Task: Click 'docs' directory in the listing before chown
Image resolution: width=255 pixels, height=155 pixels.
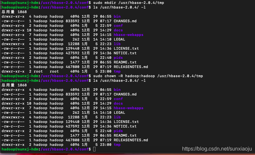Action: (118, 30)
